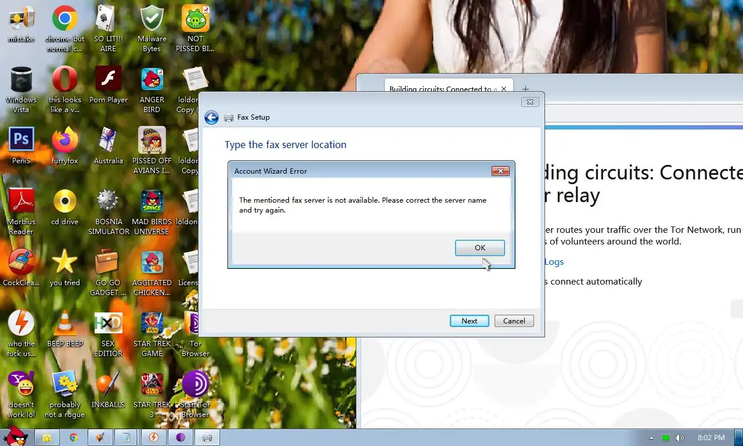
Task: Open the 'Australia' spider solitaire icon
Action: pyautogui.click(x=109, y=145)
